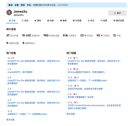The image size is (128, 126).
Task: Click the smaller JamesXu username below
Action: pyautogui.click(x=18, y=15)
